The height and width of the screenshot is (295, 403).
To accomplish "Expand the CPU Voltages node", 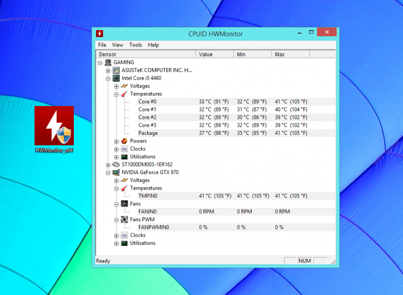I will [117, 86].
